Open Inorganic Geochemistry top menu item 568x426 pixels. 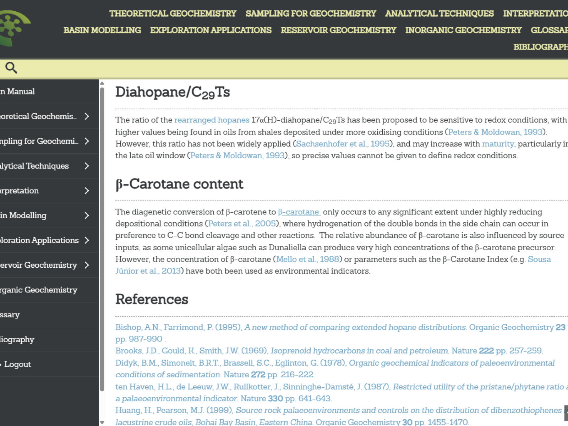pos(463,30)
